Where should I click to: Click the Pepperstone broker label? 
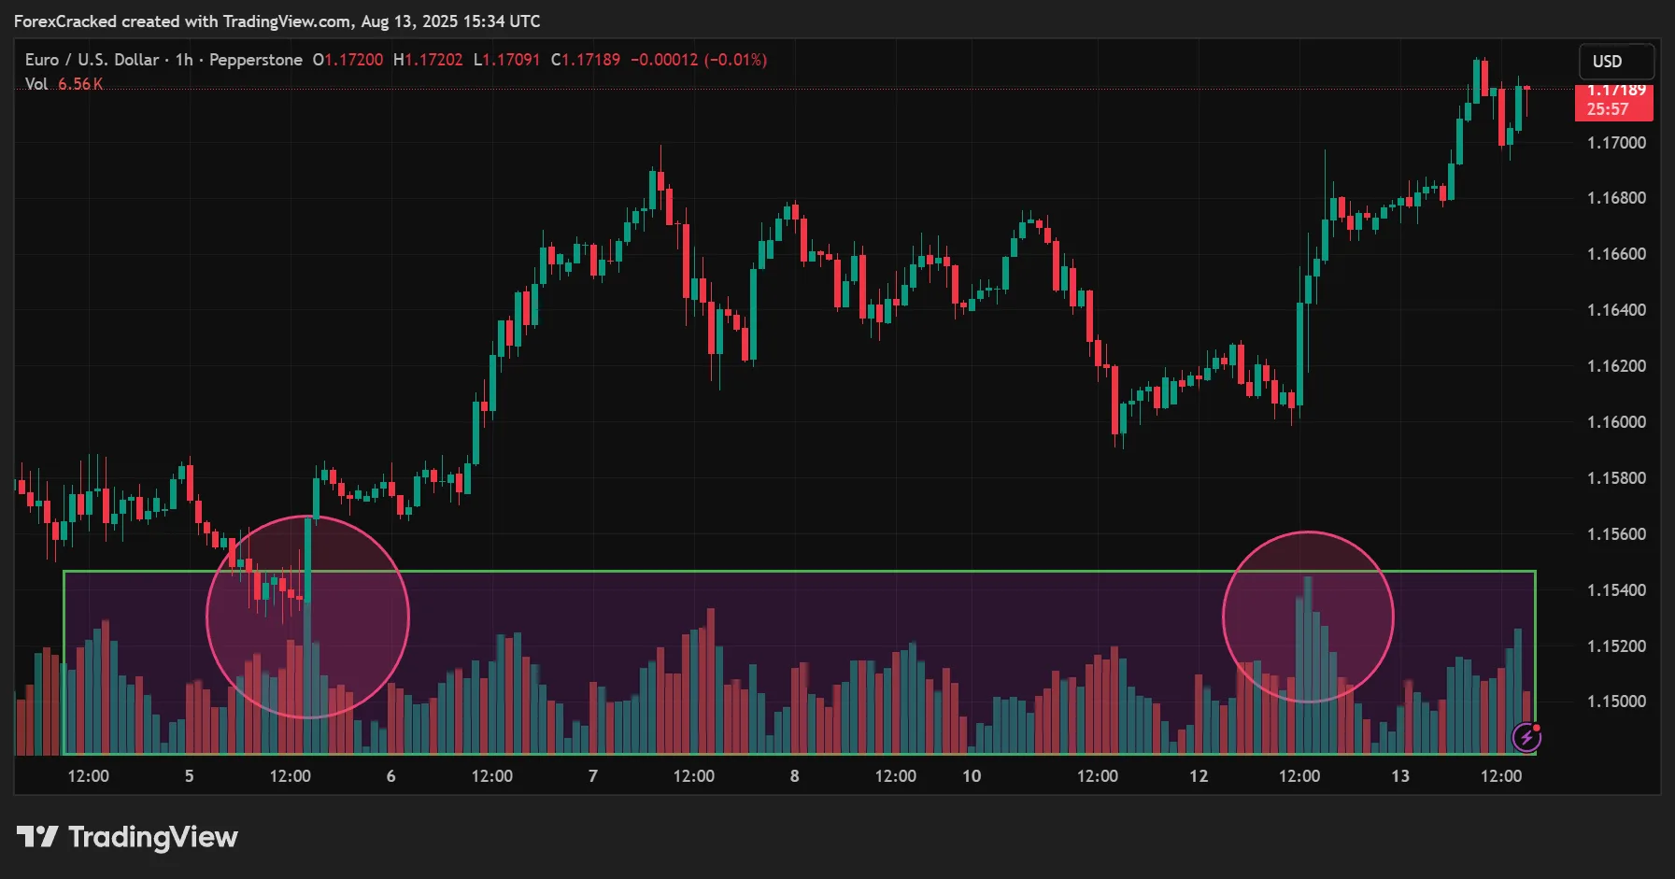pos(254,59)
